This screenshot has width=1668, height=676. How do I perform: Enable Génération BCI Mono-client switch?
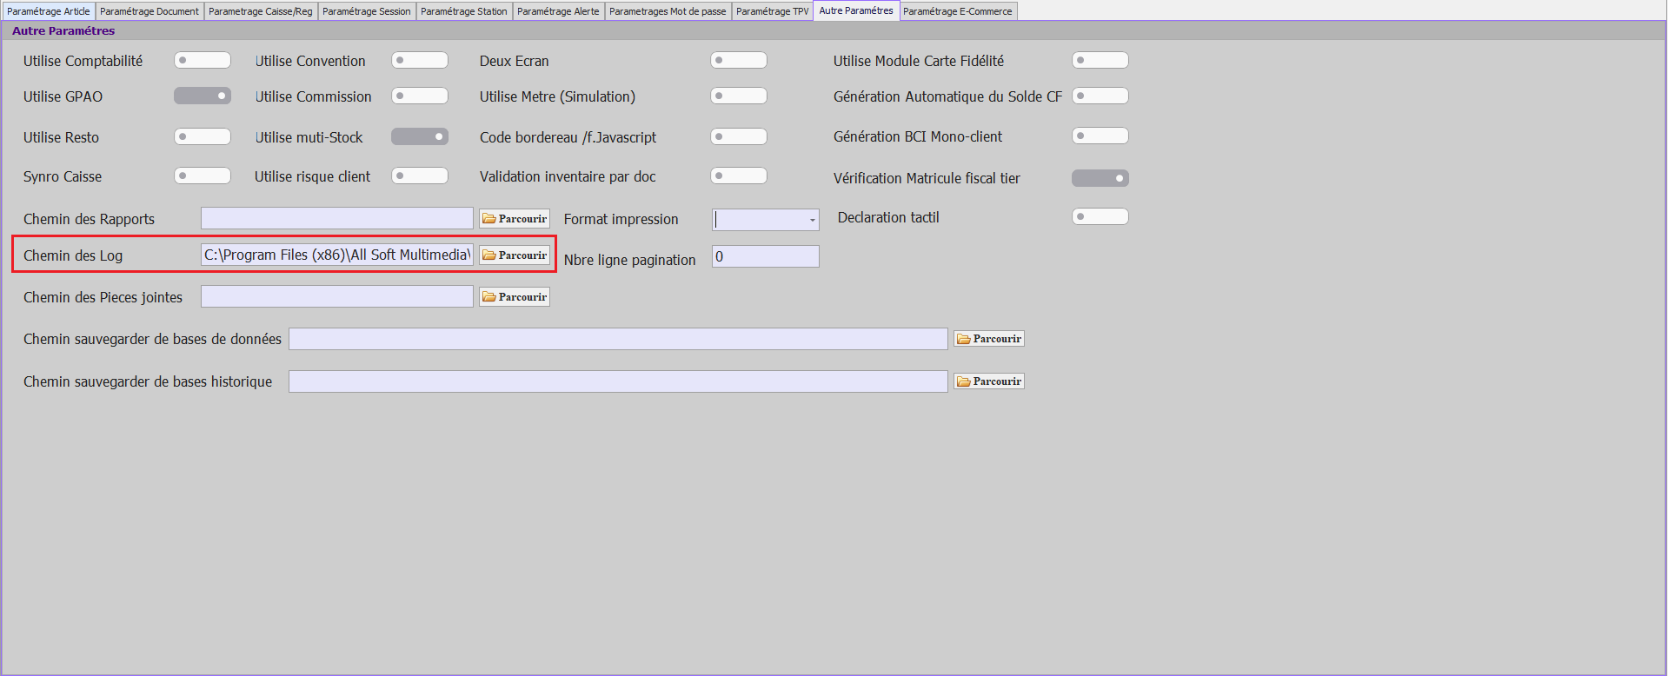[1100, 136]
